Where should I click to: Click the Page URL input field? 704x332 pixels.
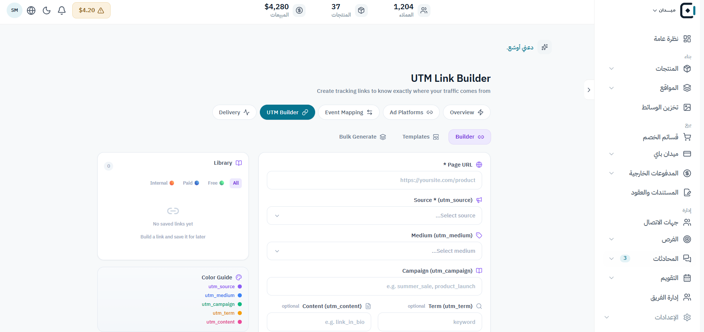pos(374,180)
